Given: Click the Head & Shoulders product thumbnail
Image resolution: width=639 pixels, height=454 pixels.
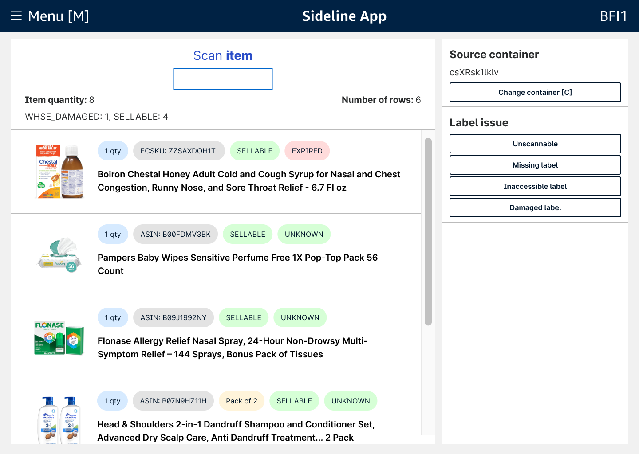Looking at the screenshot, I should click(59, 419).
